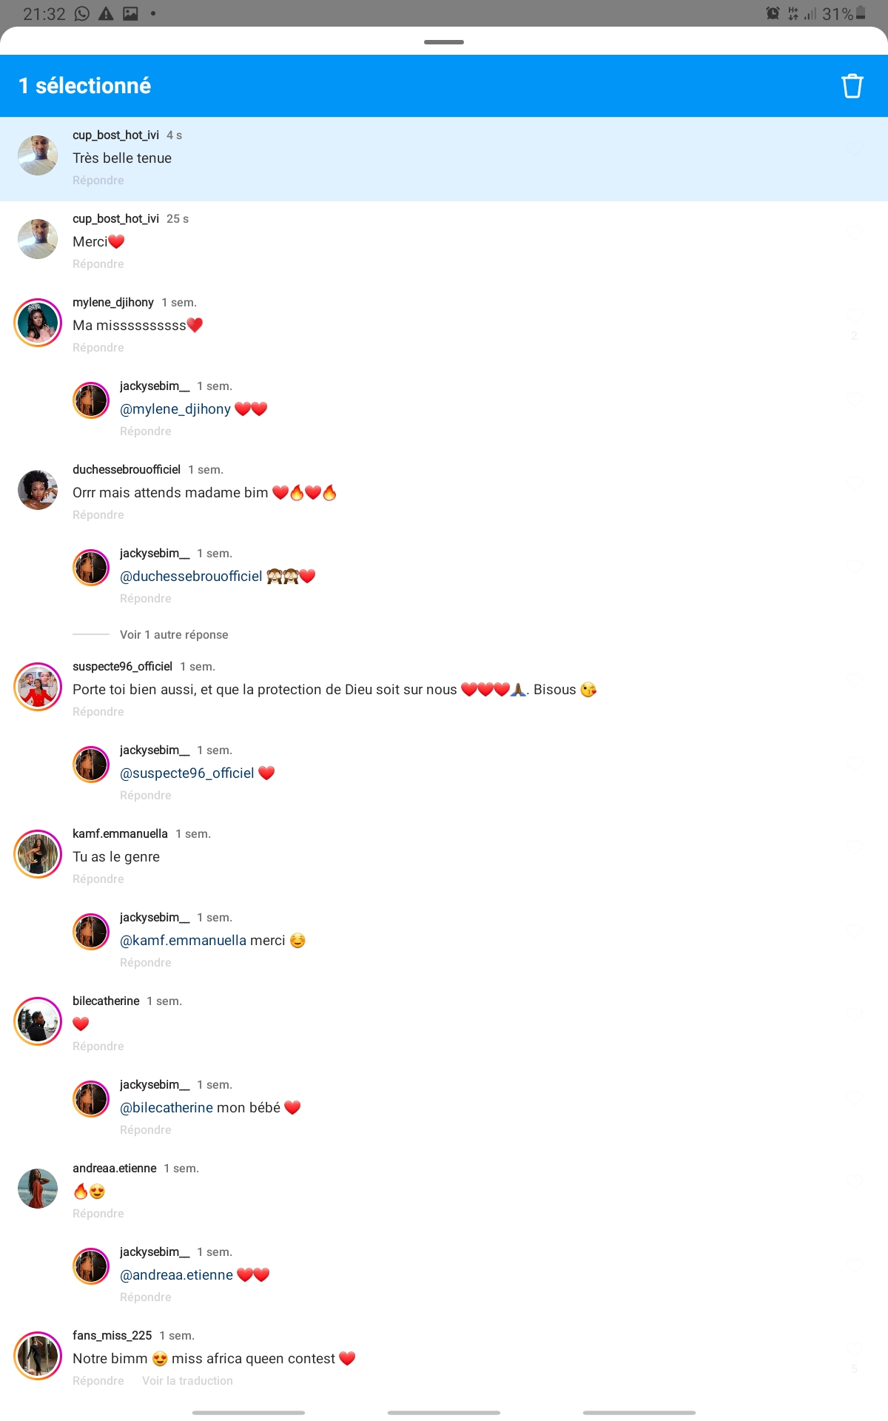This screenshot has height=1421, width=888.
Task: Select the "Tu as le genre" comment
Action: (444, 857)
